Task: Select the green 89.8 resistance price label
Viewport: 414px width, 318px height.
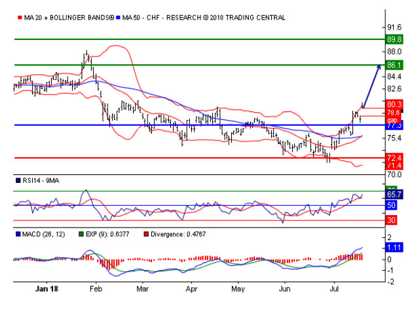Action: (x=394, y=39)
